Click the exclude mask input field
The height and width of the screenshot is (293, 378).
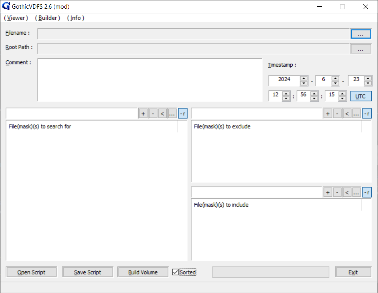257,114
